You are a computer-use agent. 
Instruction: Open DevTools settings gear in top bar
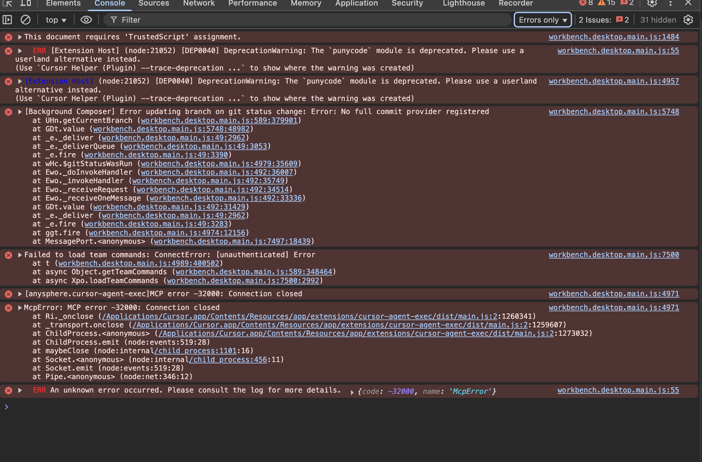pos(652,3)
